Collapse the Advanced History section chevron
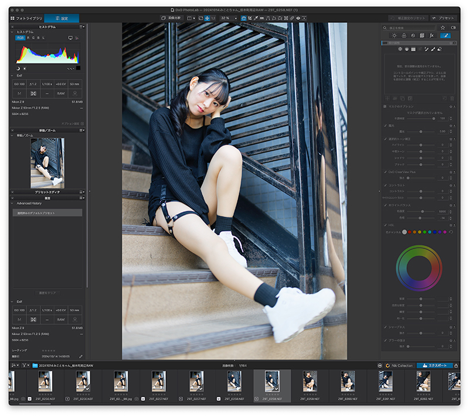This screenshot has height=416, width=469. tap(12, 203)
